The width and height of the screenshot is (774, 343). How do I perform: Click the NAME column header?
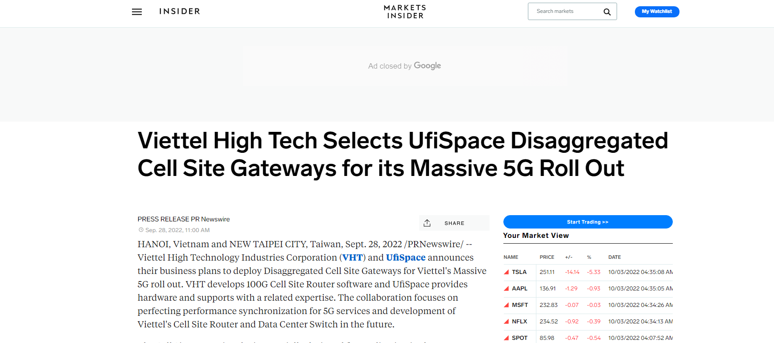[x=511, y=257]
